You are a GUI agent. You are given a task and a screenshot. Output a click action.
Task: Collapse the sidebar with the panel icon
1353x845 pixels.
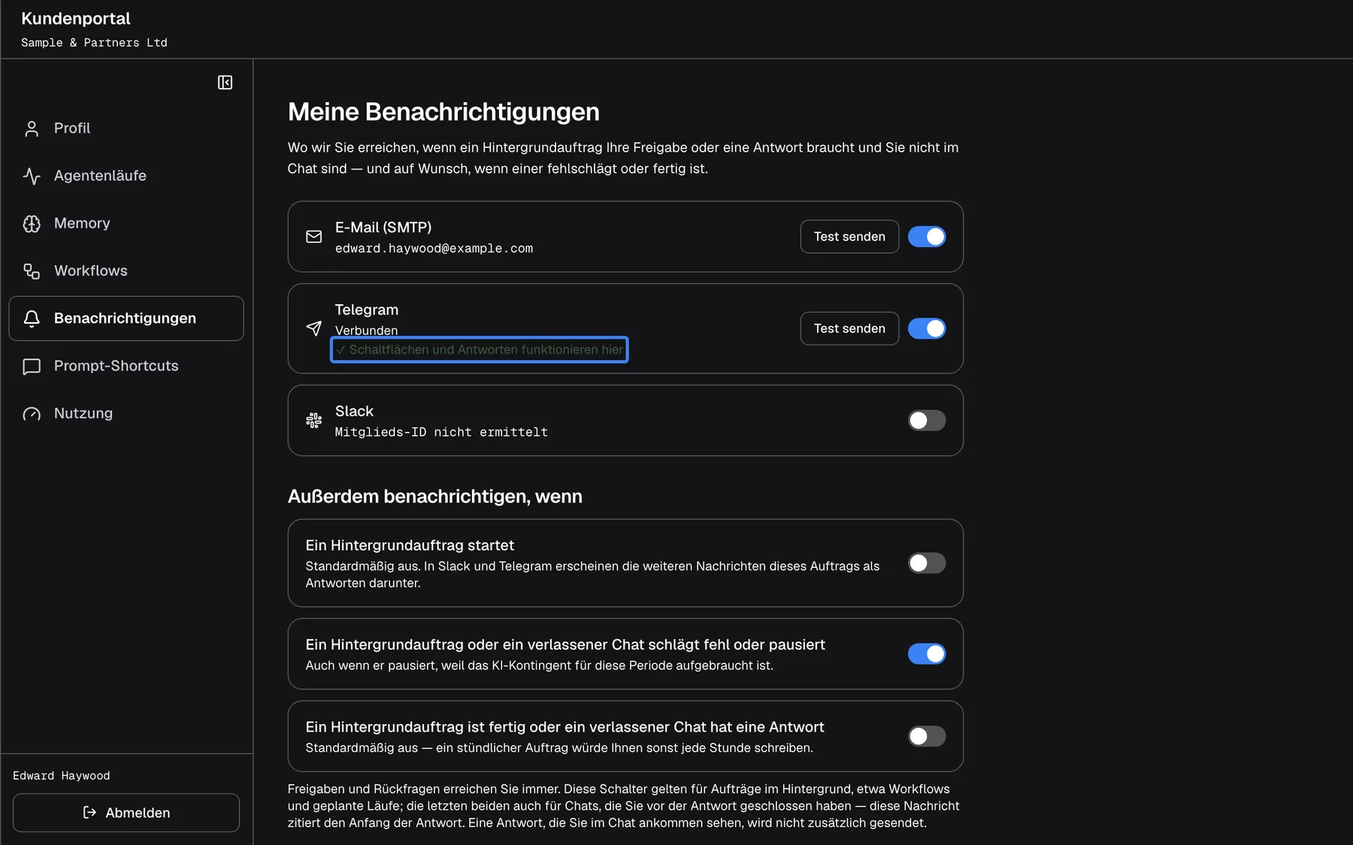(x=225, y=83)
